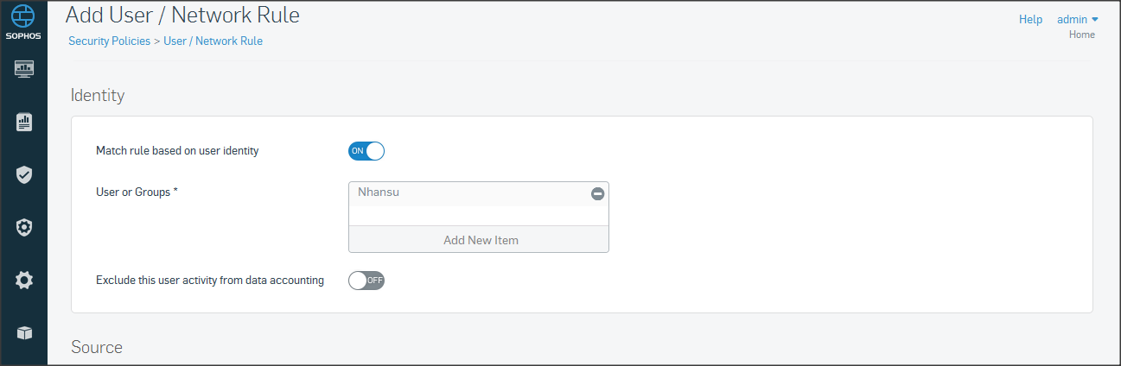Enable Exclude user activity from data accounting
Image resolution: width=1121 pixels, height=366 pixels.
[x=366, y=280]
